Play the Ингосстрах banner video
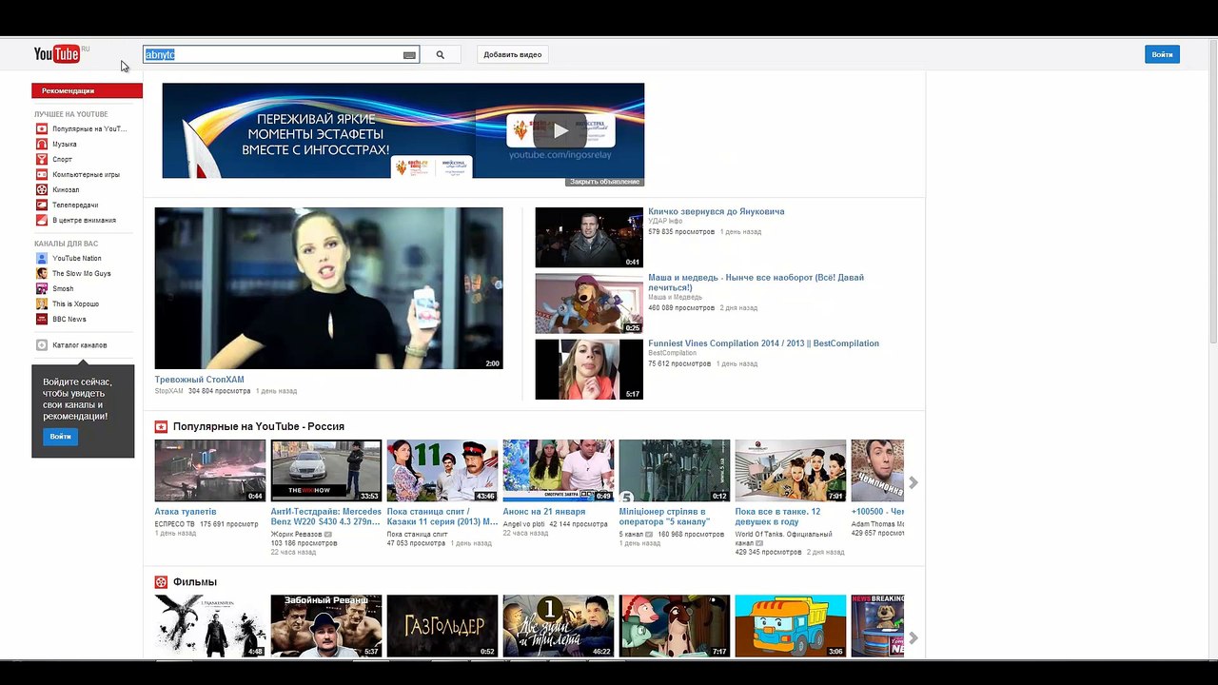Image resolution: width=1218 pixels, height=685 pixels. tap(560, 130)
